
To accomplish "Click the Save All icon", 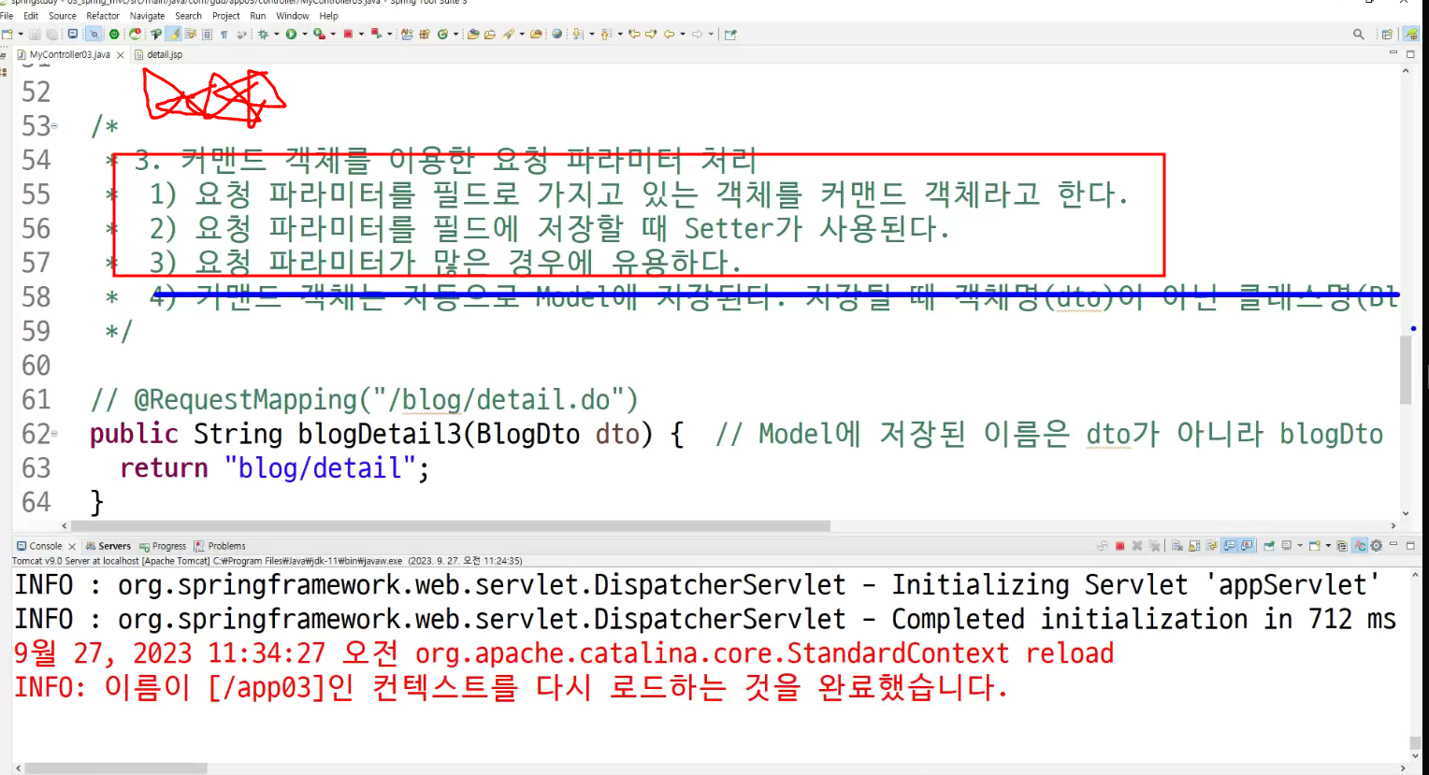I will [51, 34].
